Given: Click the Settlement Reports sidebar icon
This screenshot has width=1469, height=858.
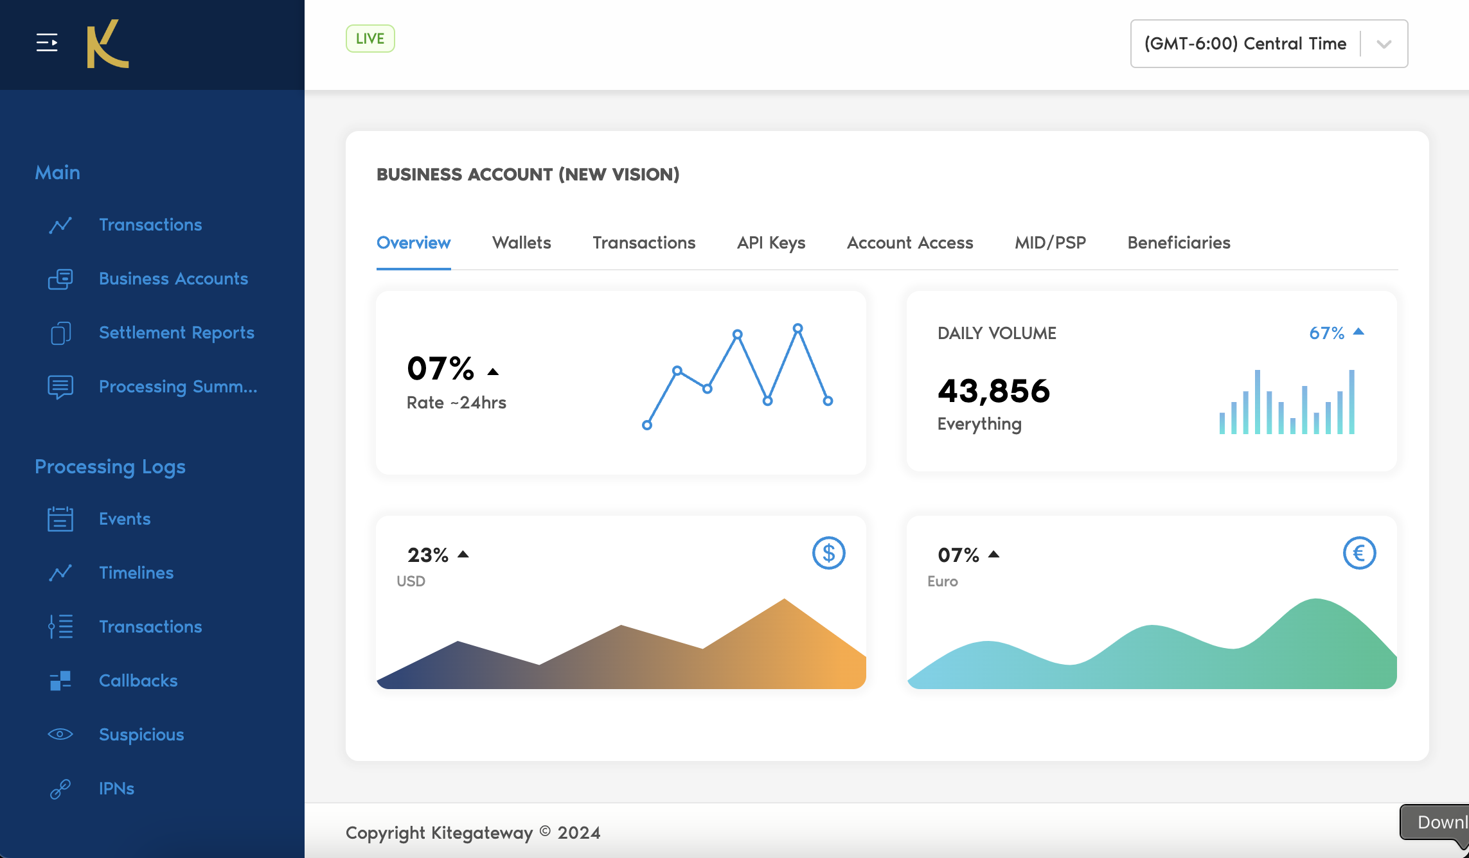Looking at the screenshot, I should (60, 333).
